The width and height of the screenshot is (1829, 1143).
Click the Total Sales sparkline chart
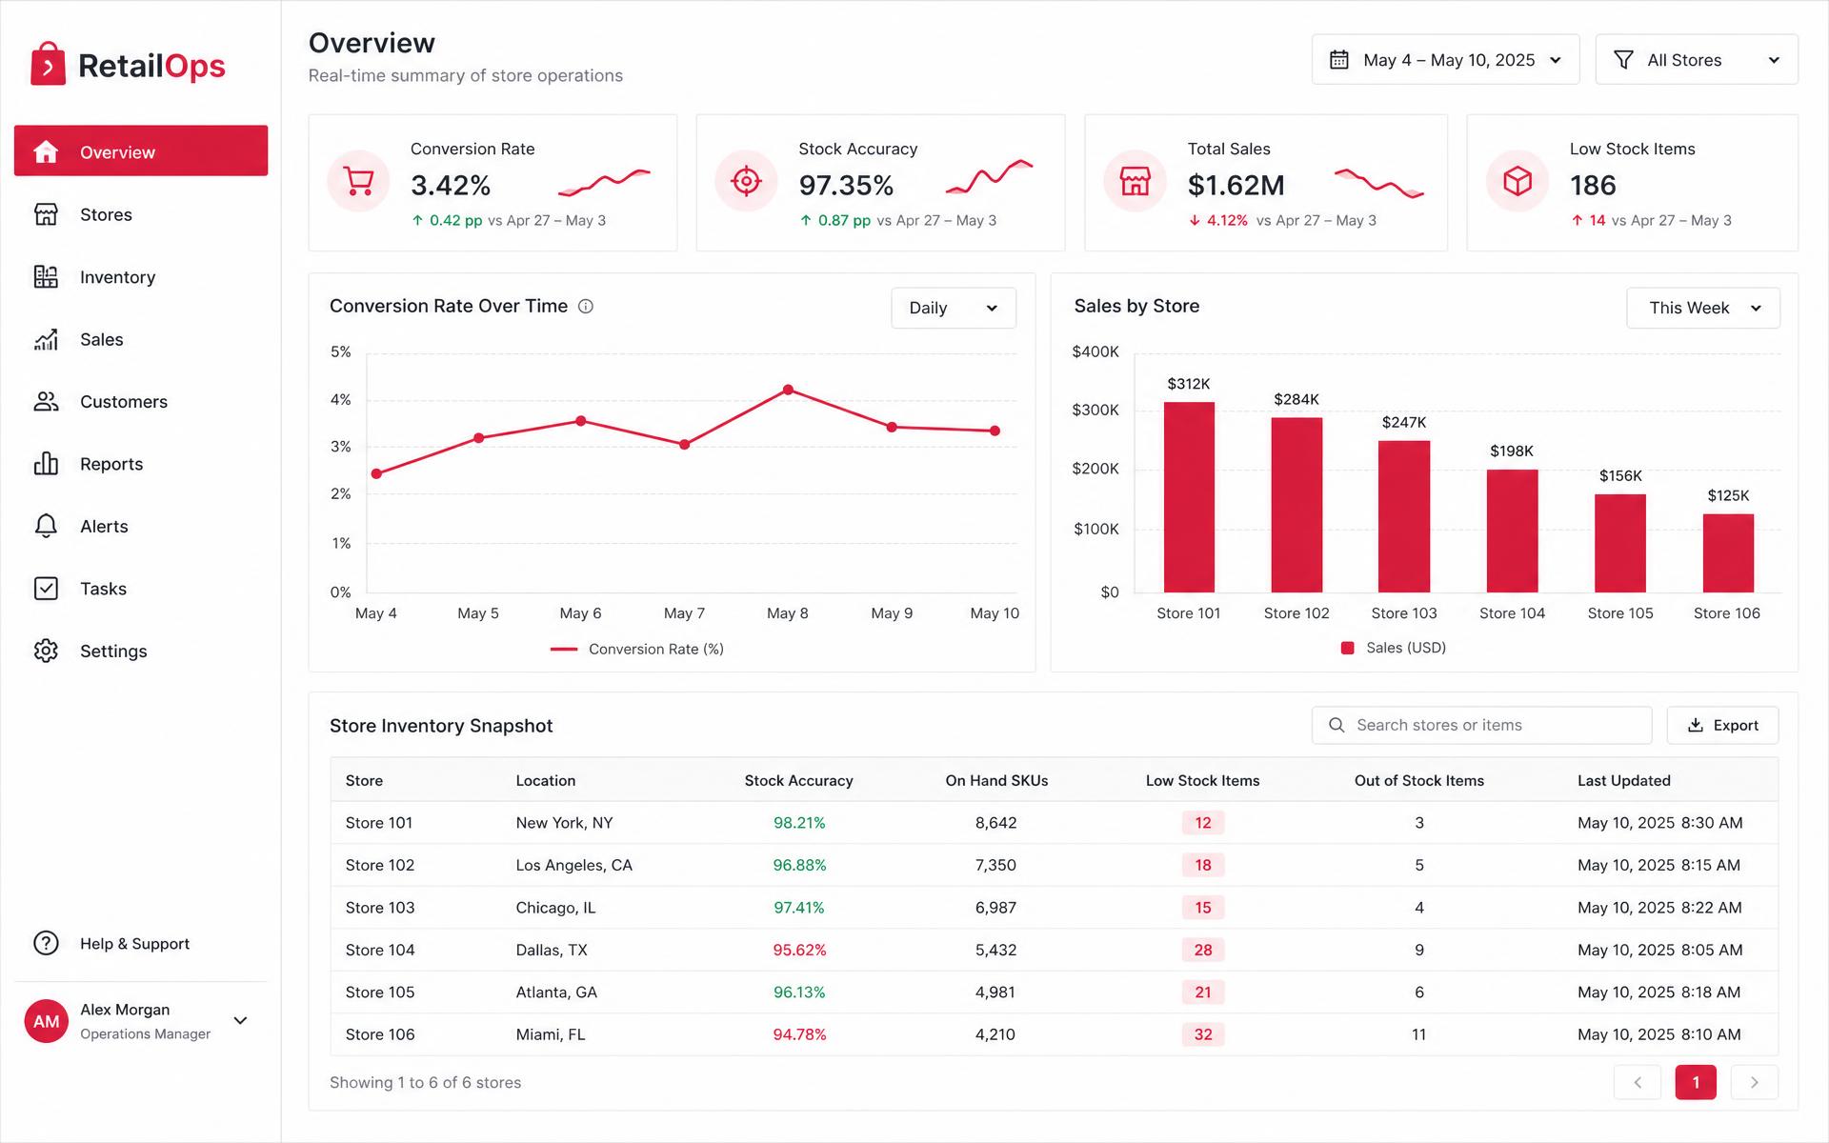(1379, 183)
